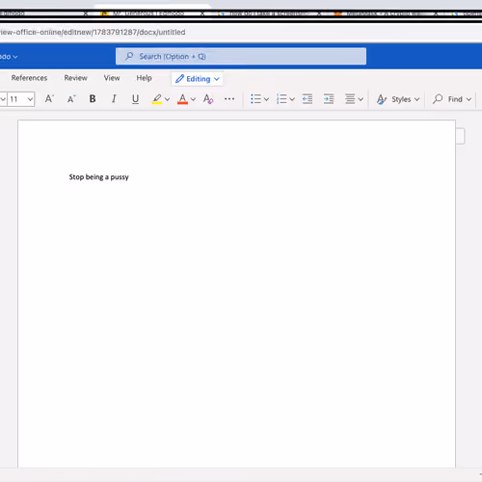Apply numbered list formatting
482x482 pixels.
pos(281,99)
